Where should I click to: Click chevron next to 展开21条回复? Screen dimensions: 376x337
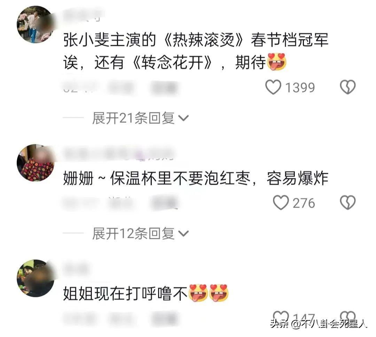pyautogui.click(x=184, y=118)
